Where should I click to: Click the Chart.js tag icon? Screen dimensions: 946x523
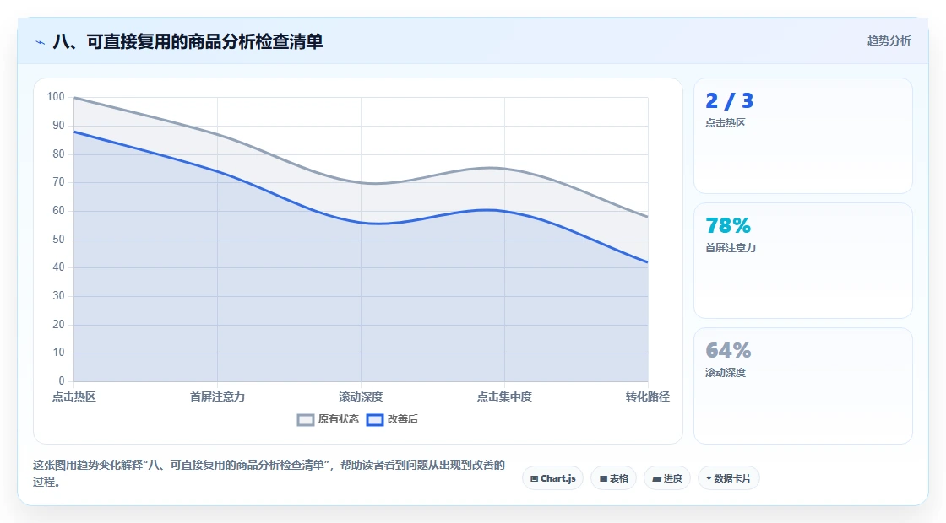534,478
